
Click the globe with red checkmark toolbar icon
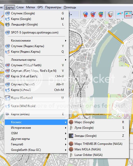(x=93, y=15)
